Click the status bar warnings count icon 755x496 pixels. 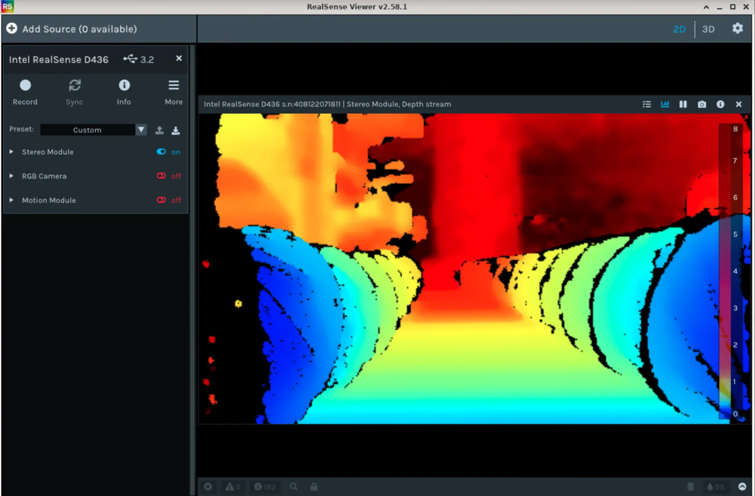pos(233,487)
